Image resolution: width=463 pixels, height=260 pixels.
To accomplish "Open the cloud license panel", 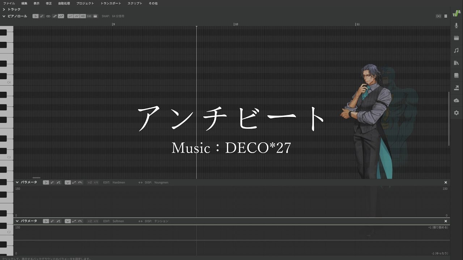I will click(x=456, y=100).
